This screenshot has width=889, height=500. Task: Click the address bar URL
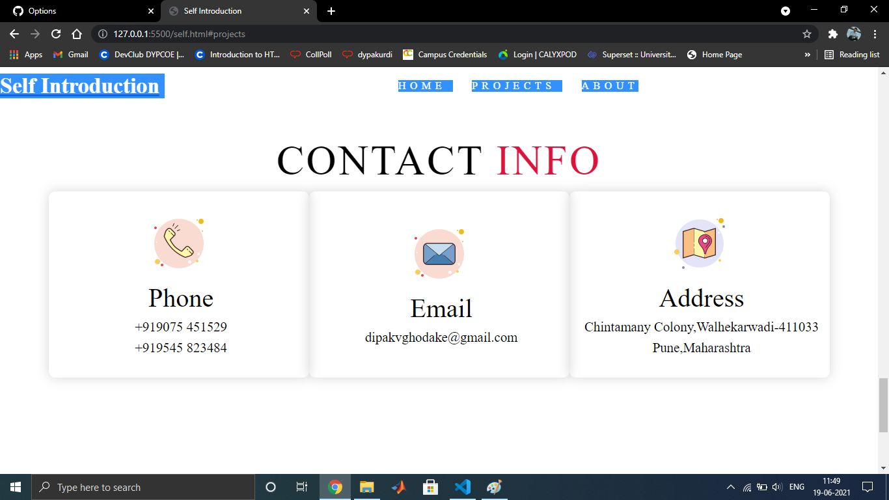[179, 34]
